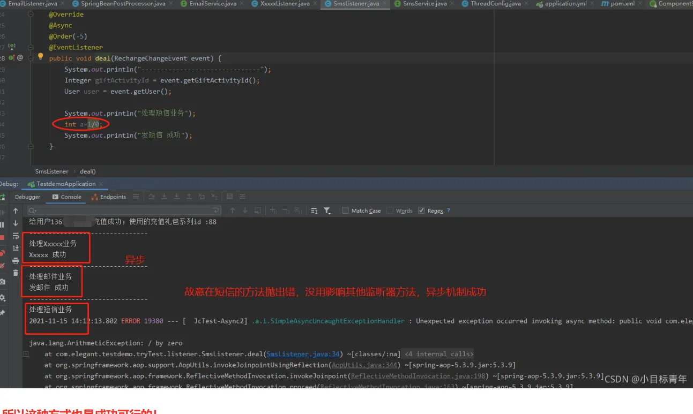Click the console scroll down arrow

point(16,223)
